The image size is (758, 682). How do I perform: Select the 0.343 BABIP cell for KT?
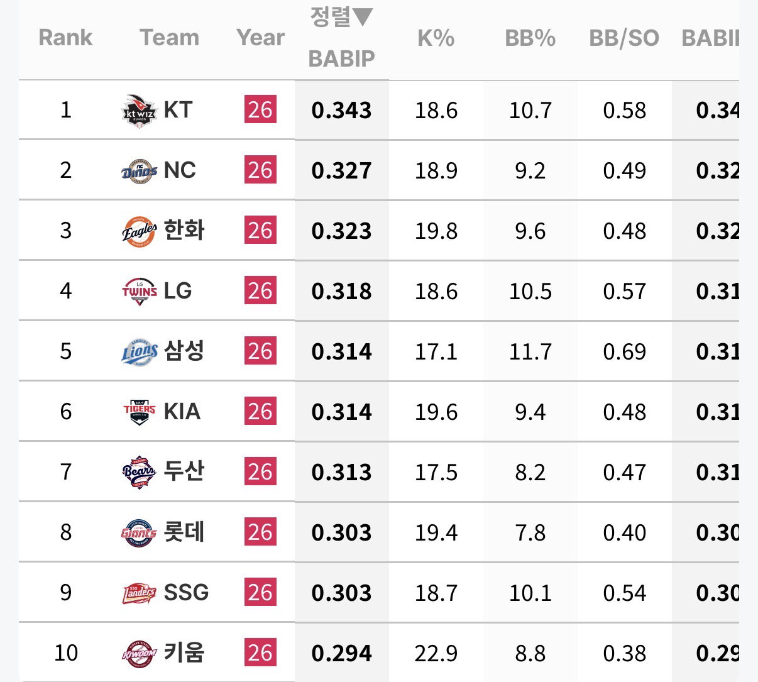341,111
